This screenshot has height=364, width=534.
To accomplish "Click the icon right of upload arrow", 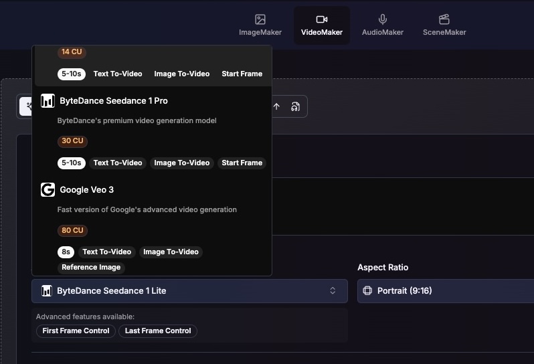I will (x=295, y=106).
